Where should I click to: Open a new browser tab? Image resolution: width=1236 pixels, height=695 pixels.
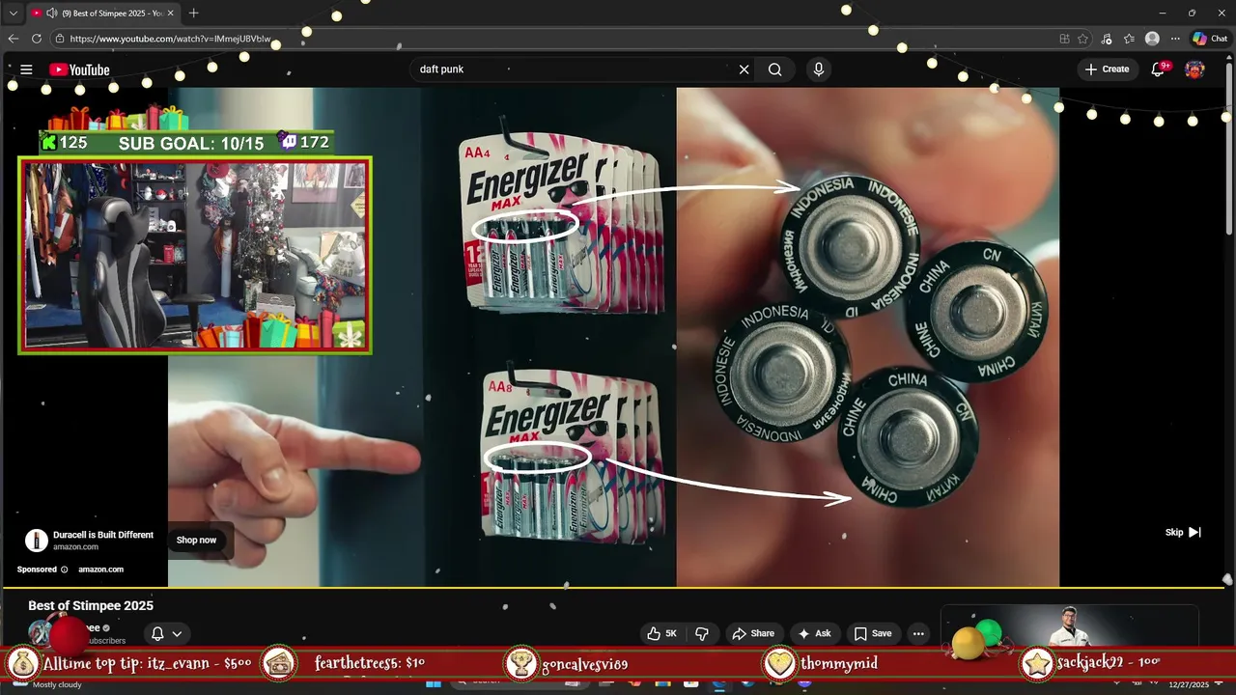pos(194,13)
